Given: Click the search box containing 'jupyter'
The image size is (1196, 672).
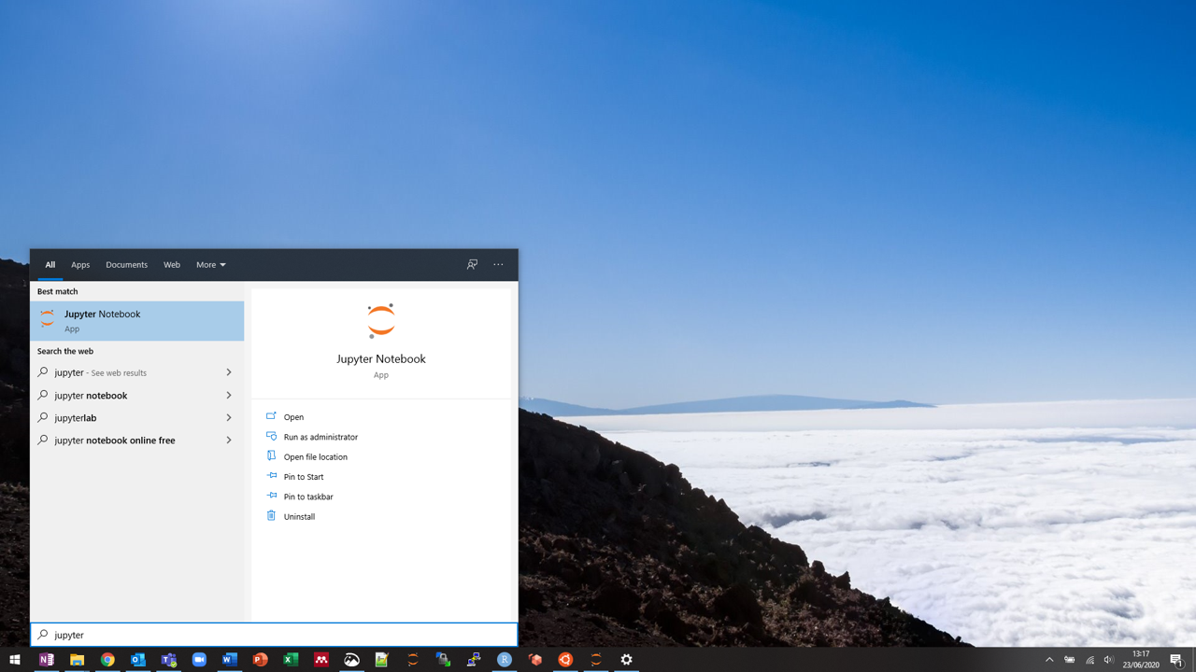Looking at the screenshot, I should [274, 635].
